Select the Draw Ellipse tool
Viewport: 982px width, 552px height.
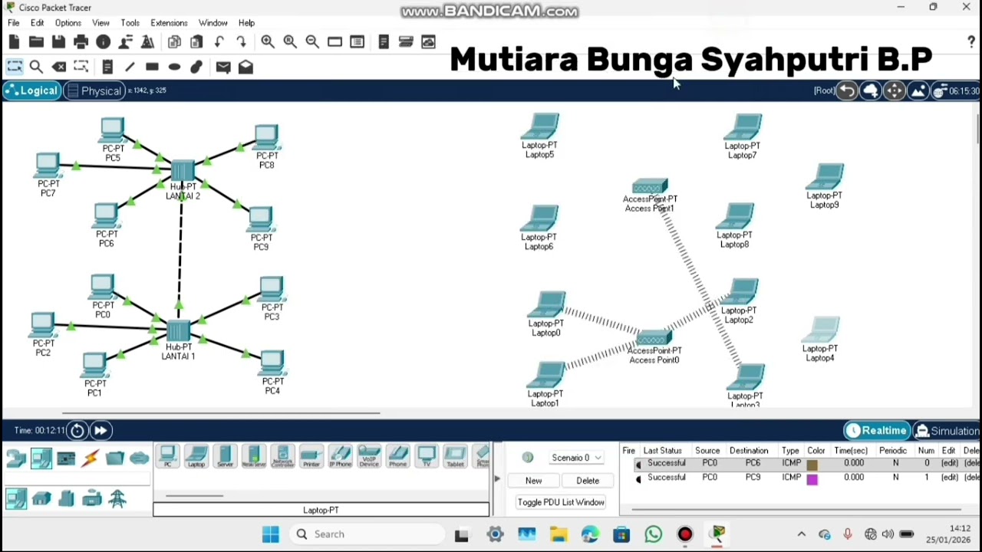click(174, 67)
